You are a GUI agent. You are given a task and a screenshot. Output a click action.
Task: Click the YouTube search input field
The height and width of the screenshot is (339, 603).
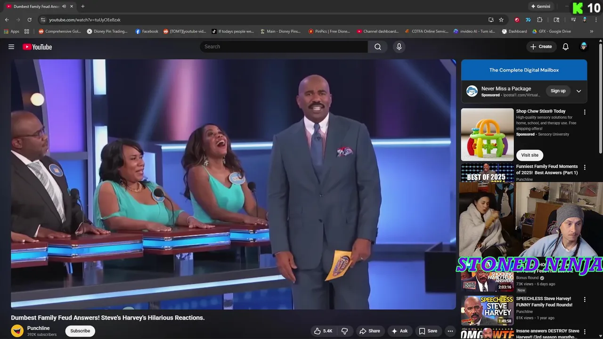(x=284, y=47)
